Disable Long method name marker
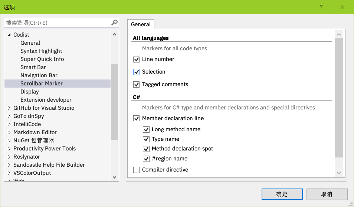Viewport: 354px width, 207px height. [146, 130]
